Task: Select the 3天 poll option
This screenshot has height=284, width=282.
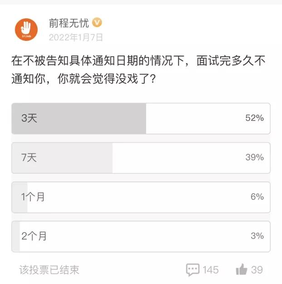Action: click(29, 118)
